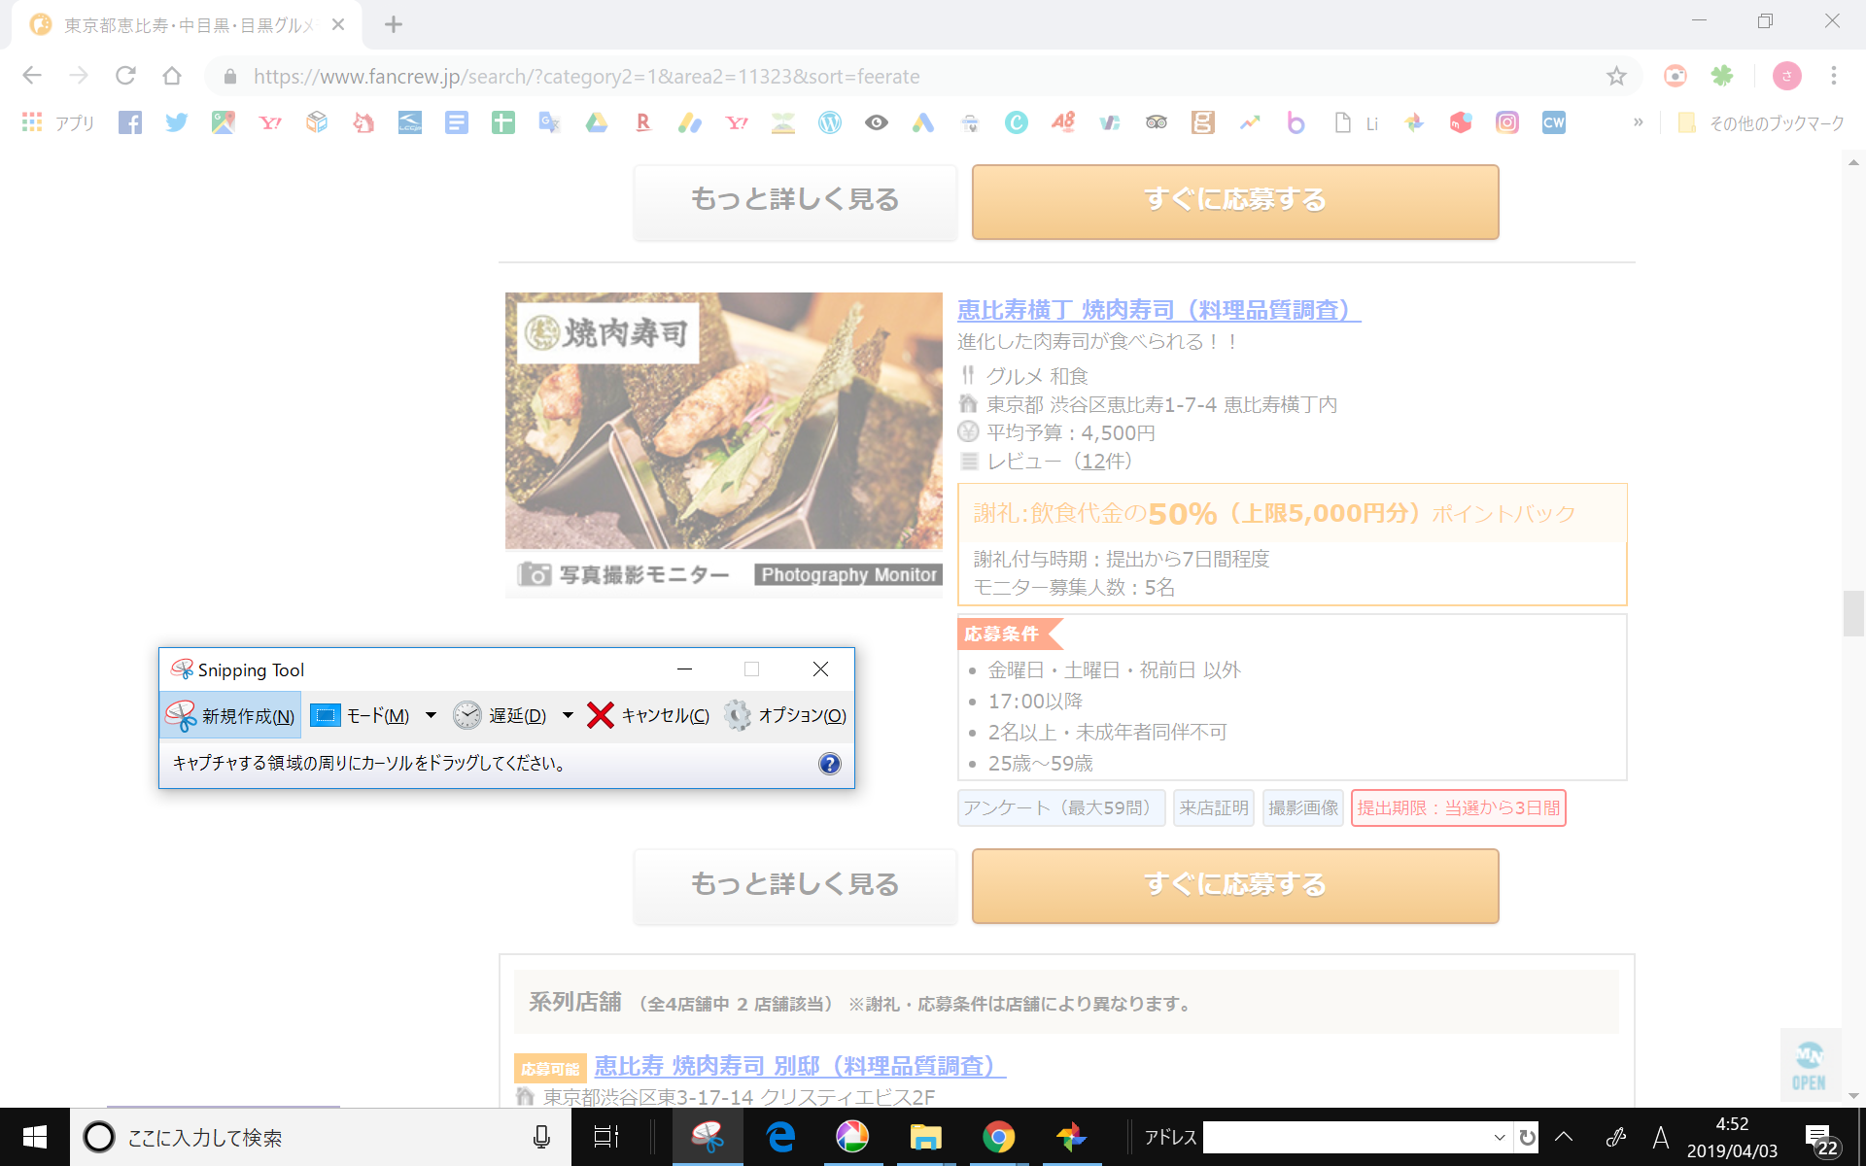Expand the Delay dropdown arrow
Viewport: 1866px width, 1166px height.
(568, 715)
